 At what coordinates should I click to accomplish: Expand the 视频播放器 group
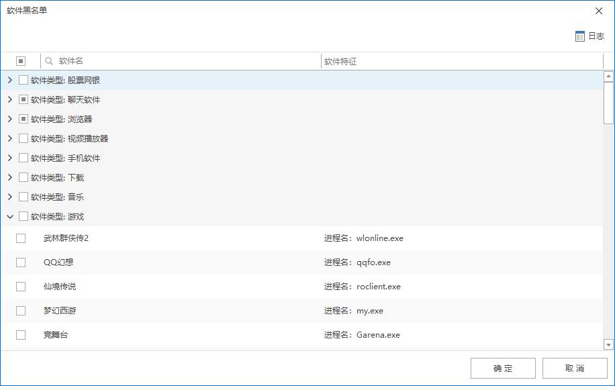[x=9, y=139]
